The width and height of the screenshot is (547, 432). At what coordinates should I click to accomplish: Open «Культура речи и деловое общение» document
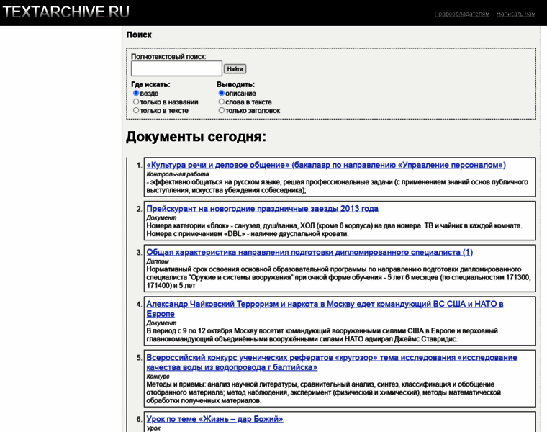[x=326, y=165]
